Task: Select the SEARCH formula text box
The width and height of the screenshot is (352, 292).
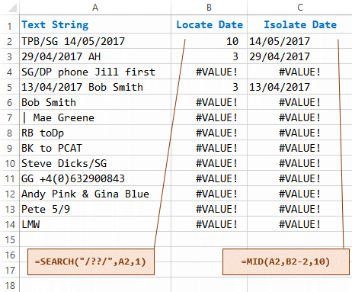Action: tap(91, 262)
